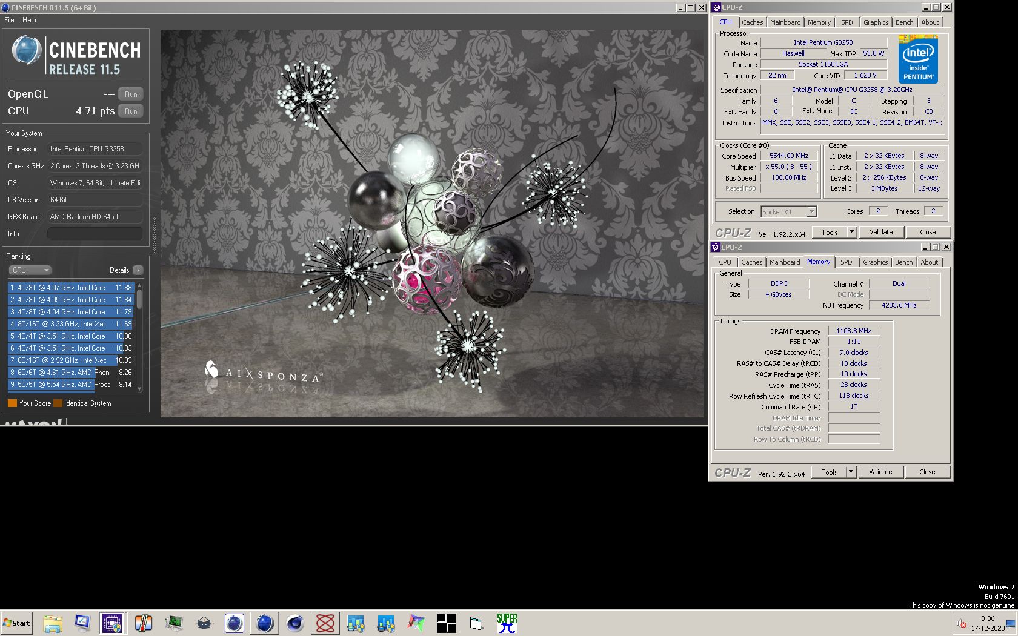Click the colorful prism taskbar icon
This screenshot has height=636, width=1018.
(416, 623)
